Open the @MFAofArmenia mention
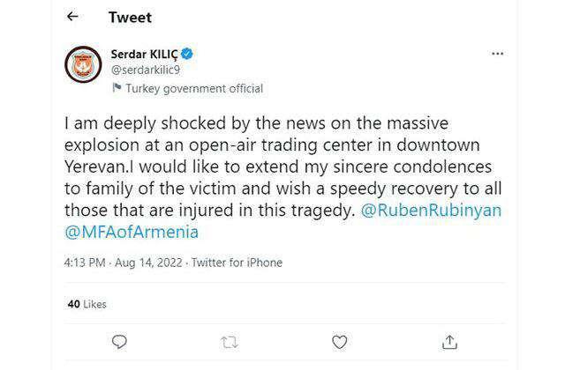 coord(132,232)
